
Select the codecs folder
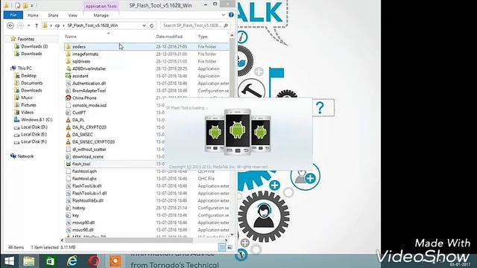pyautogui.click(x=79, y=47)
